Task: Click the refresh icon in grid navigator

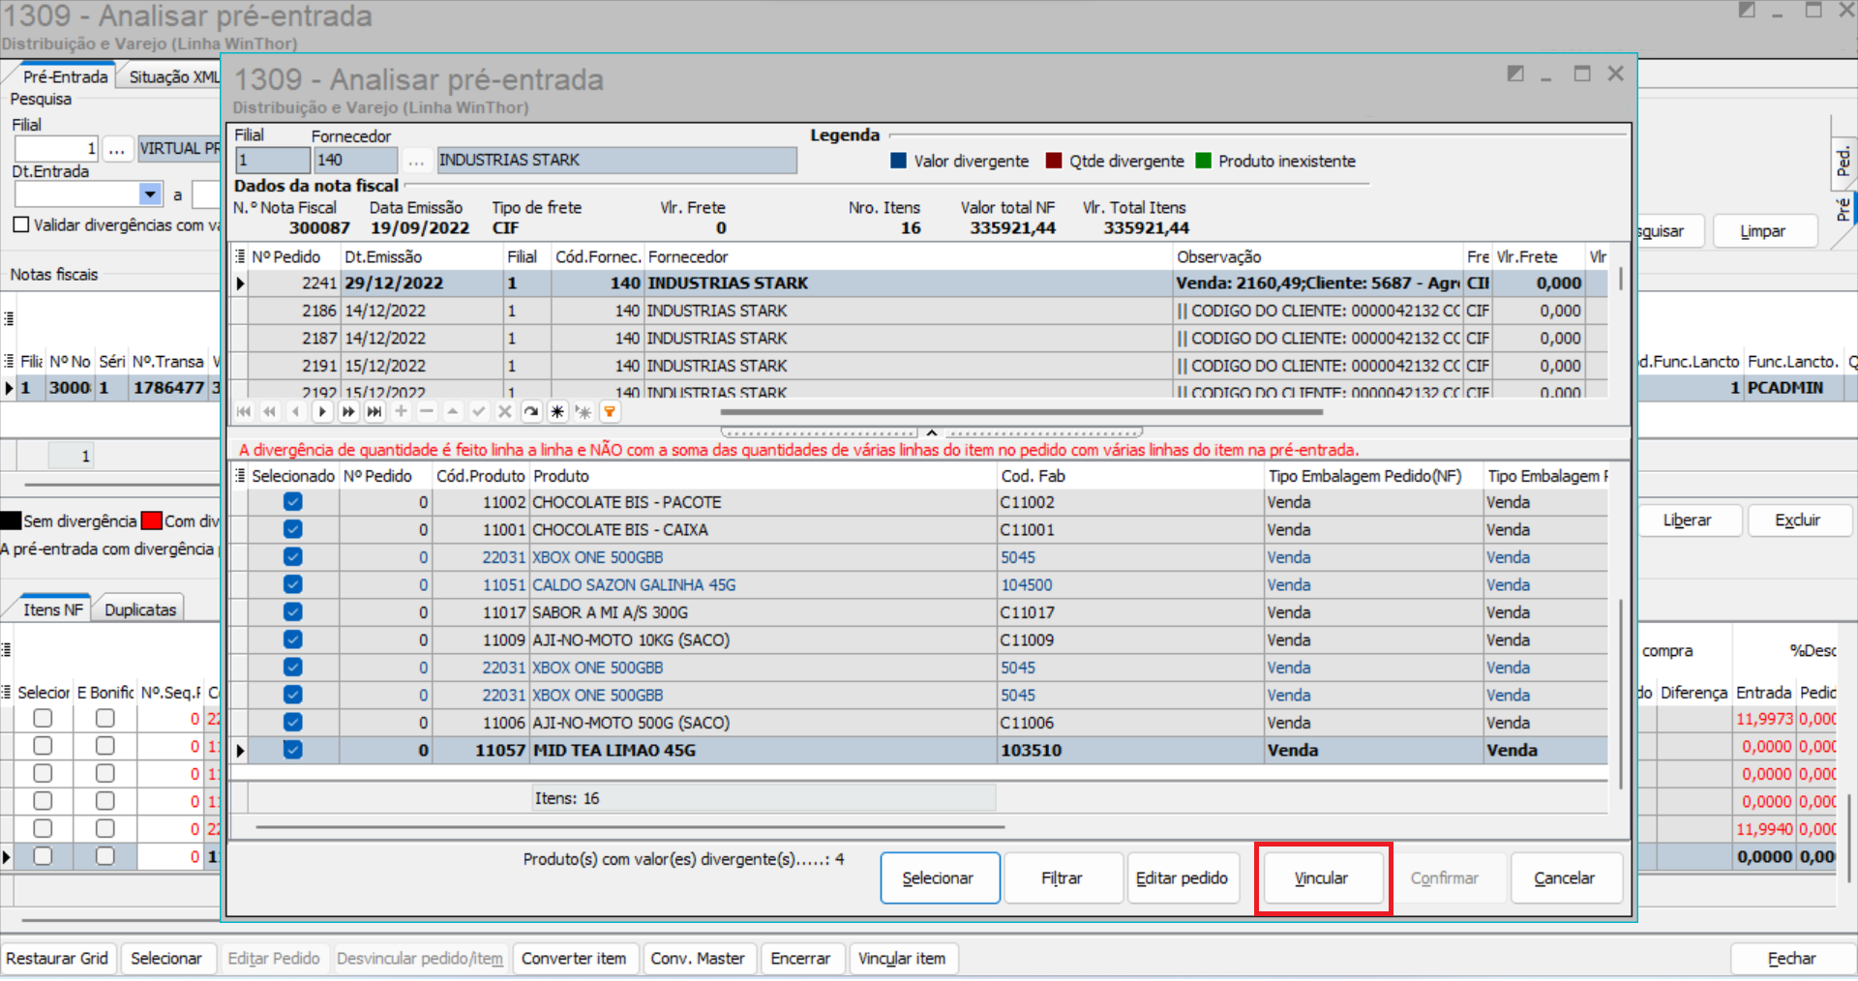Action: 531,412
